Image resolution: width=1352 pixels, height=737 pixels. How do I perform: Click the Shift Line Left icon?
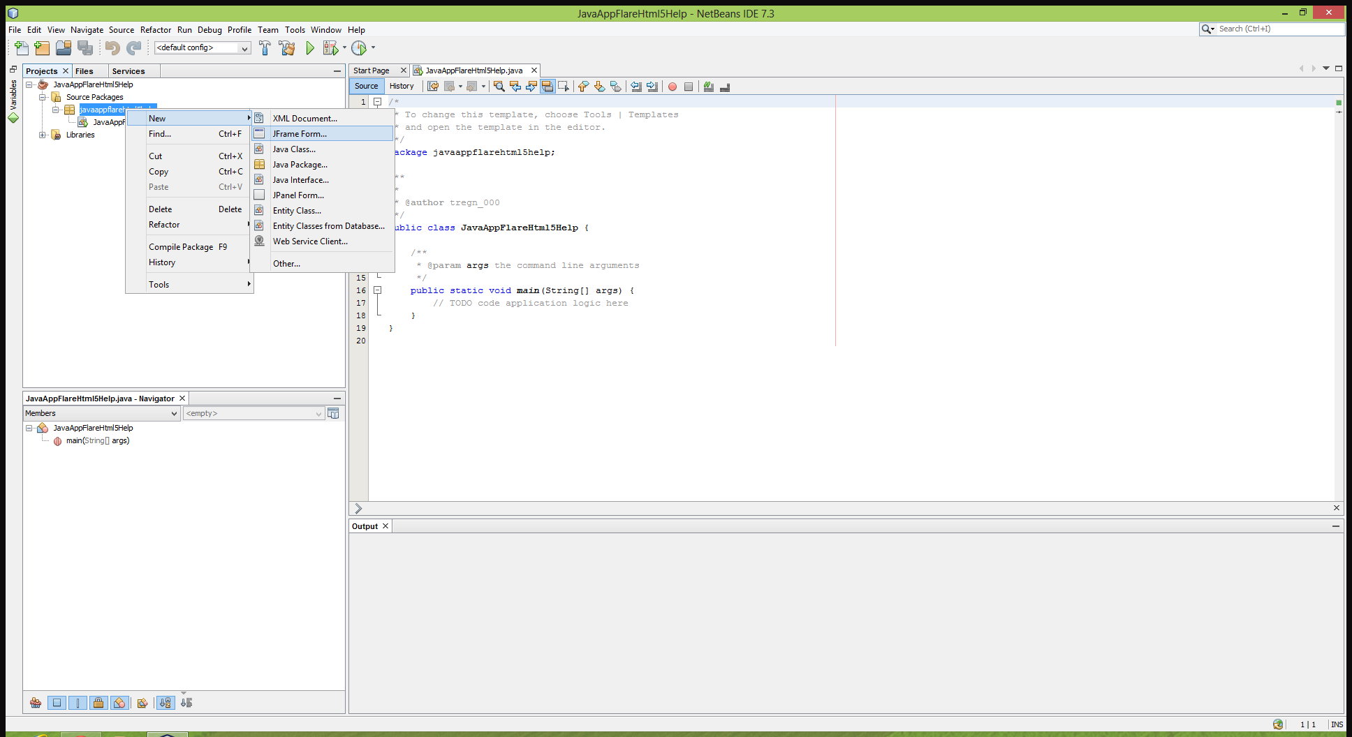pos(636,87)
